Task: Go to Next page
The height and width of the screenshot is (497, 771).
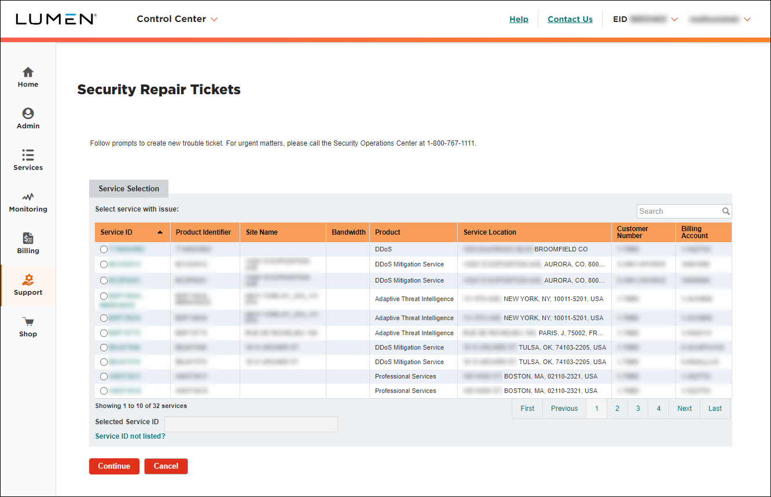Action: pyautogui.click(x=685, y=409)
